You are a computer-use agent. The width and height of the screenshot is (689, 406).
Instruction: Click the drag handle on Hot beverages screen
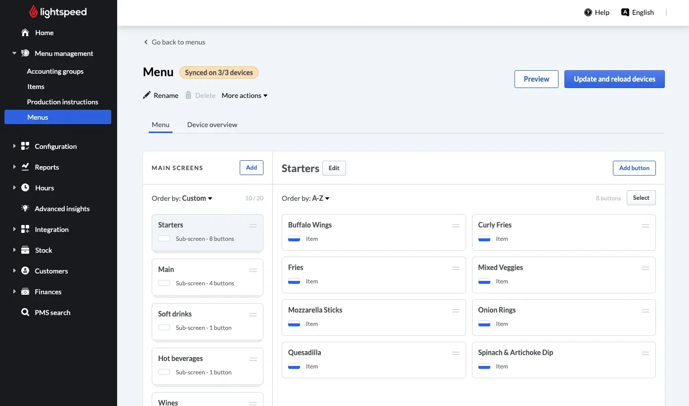pyautogui.click(x=253, y=359)
